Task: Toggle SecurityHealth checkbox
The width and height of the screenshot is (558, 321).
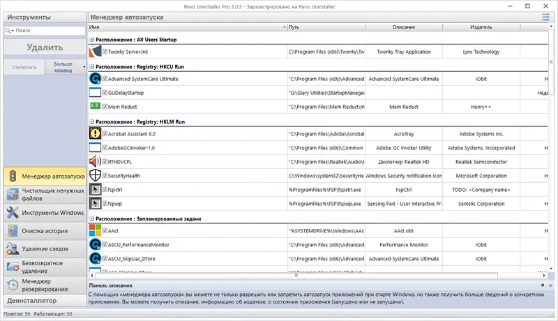Action: (105, 175)
